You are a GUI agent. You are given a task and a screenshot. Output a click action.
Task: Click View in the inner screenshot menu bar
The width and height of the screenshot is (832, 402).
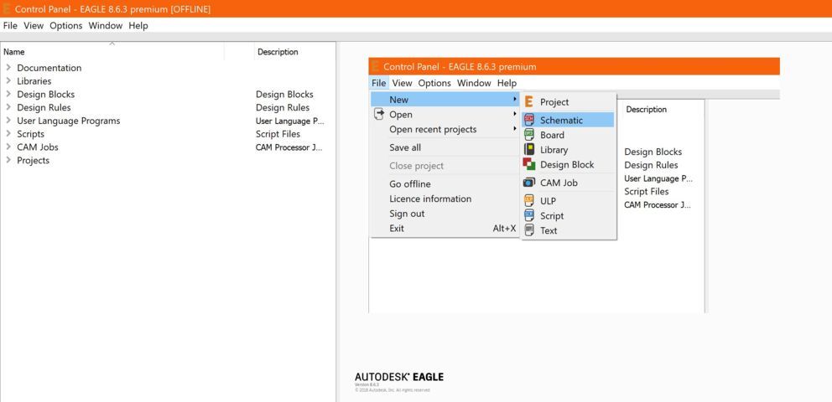tap(403, 83)
